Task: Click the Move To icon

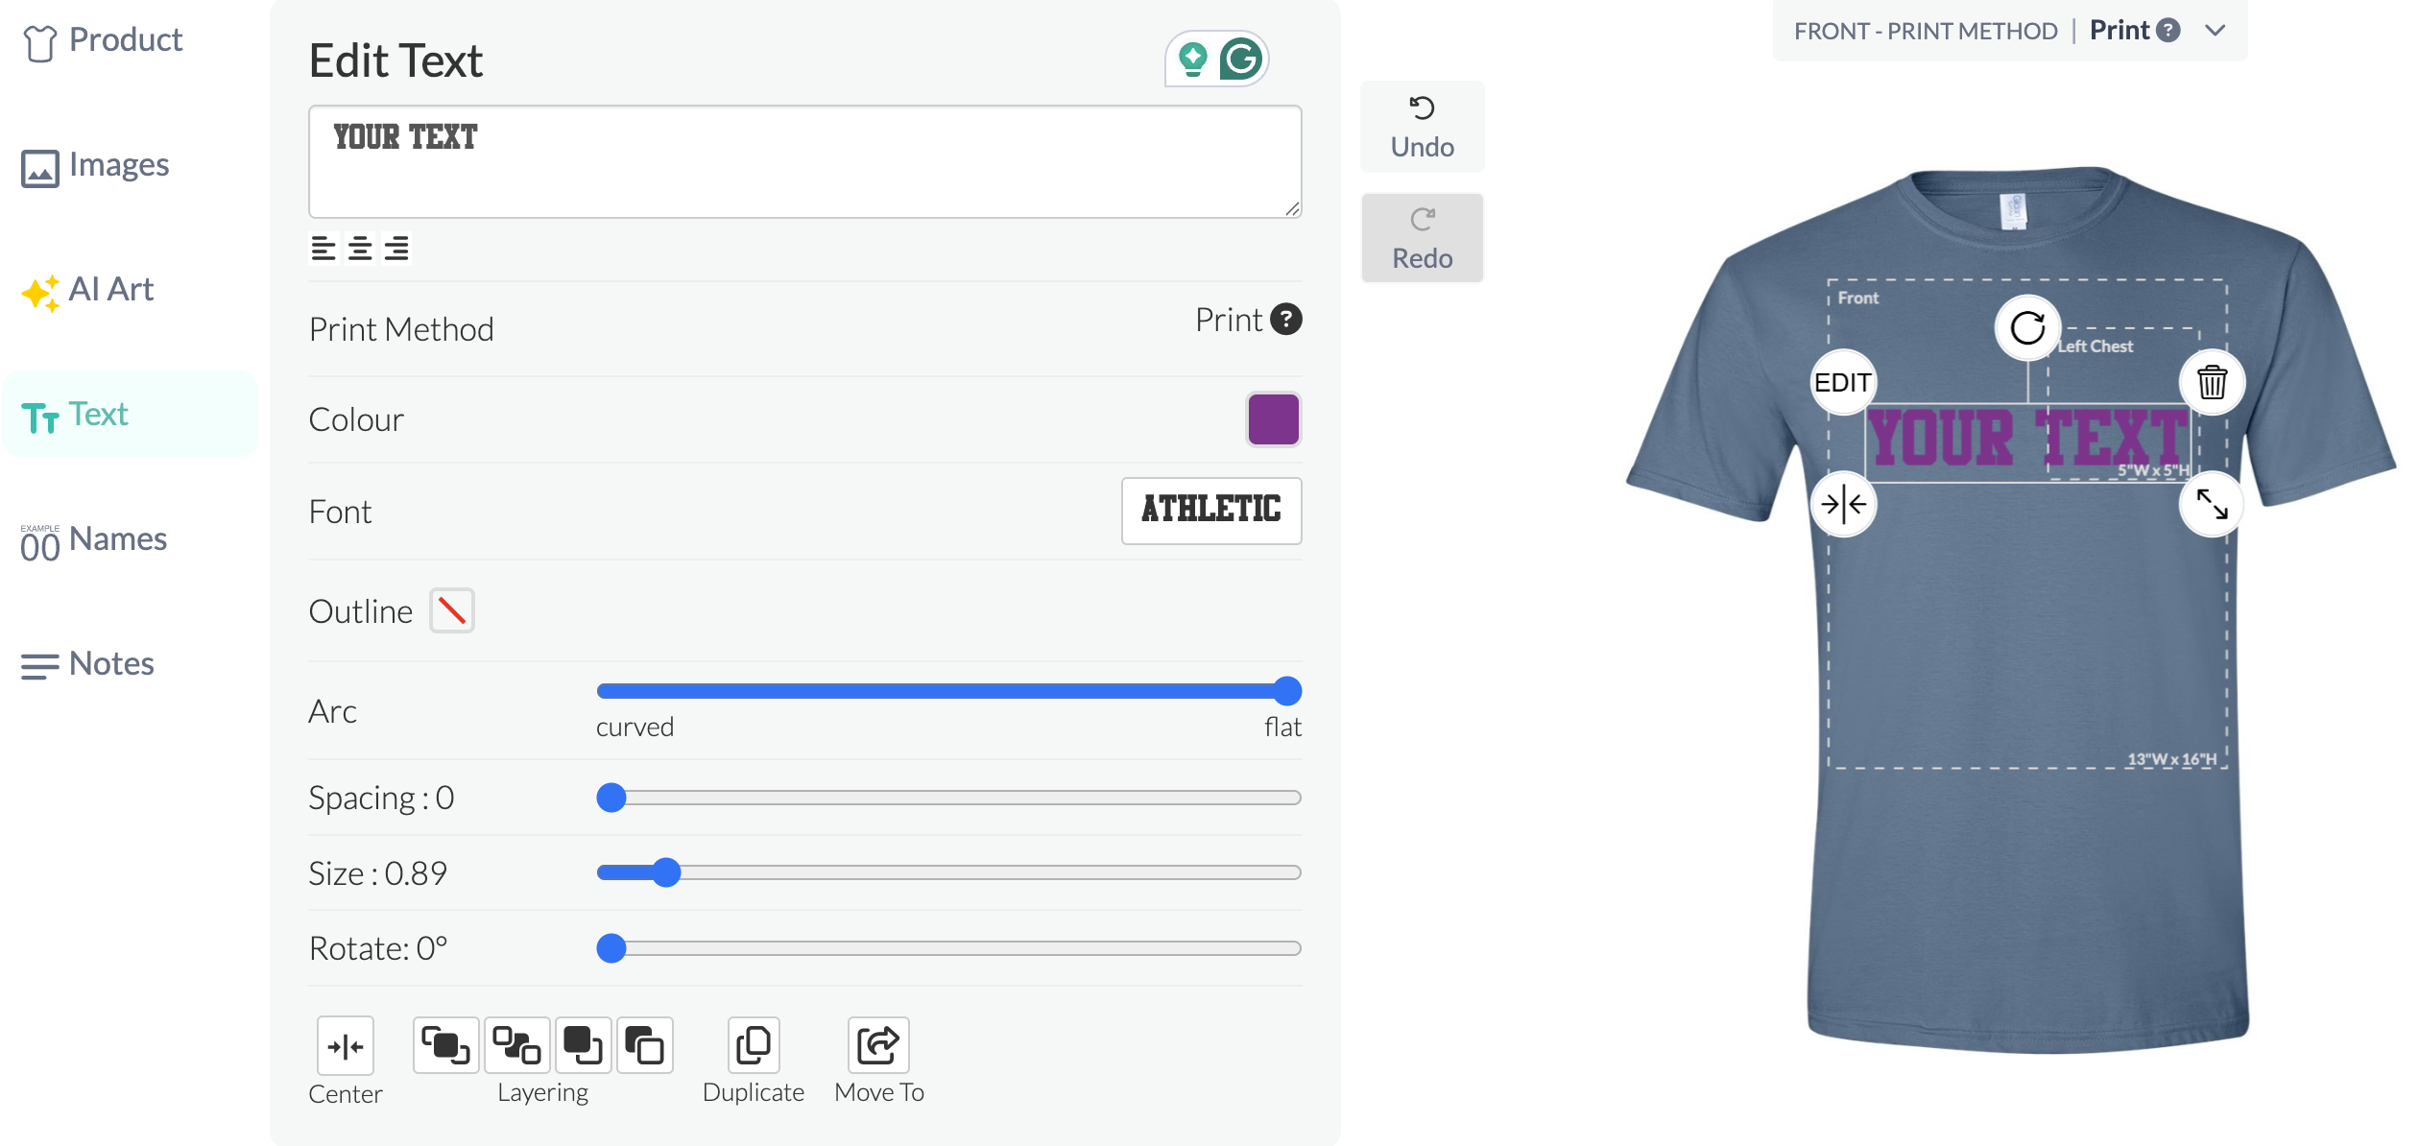Action: [x=877, y=1044]
